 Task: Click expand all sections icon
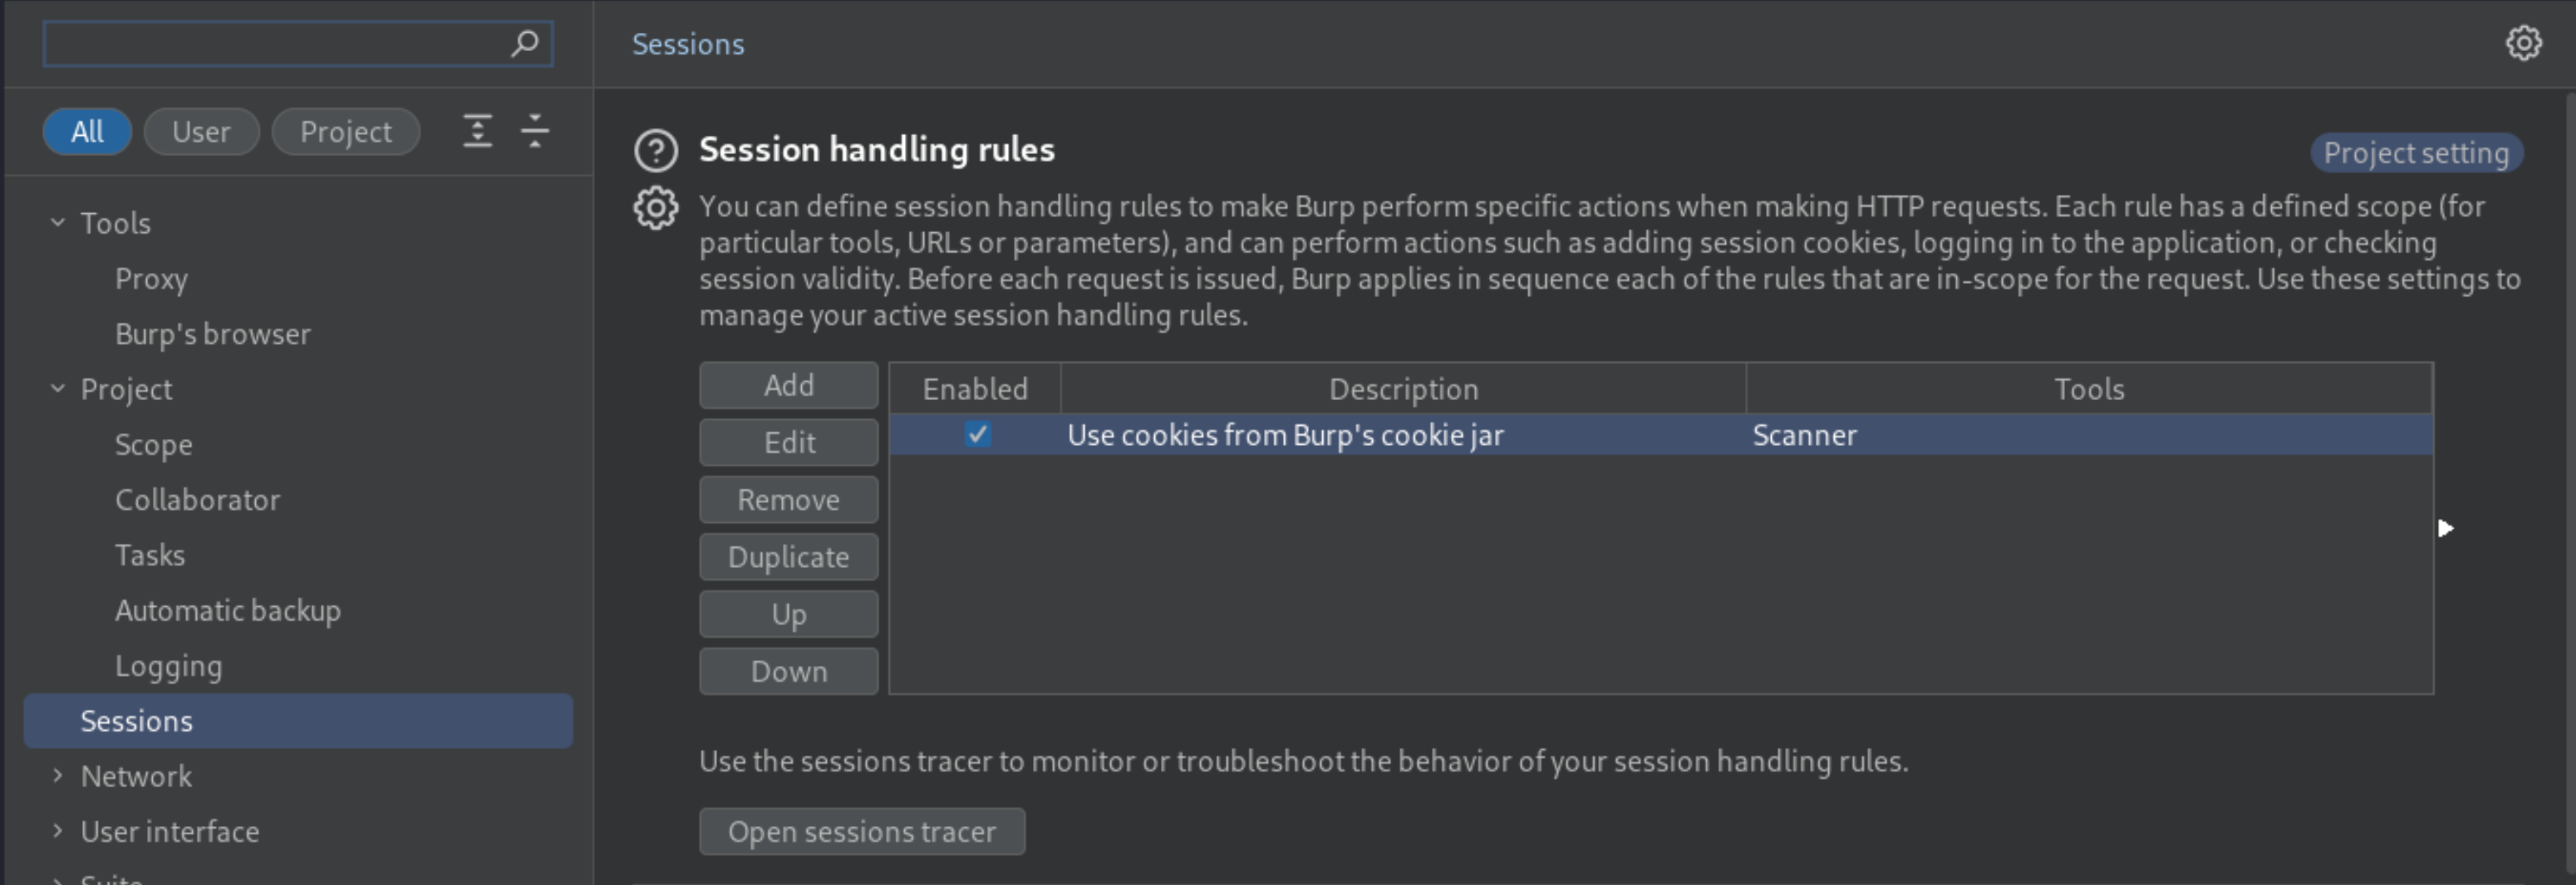coord(477,132)
